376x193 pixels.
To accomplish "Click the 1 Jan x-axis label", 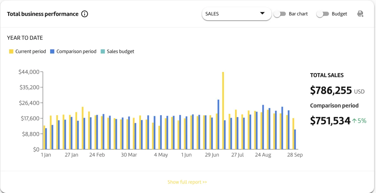I will 46,155.
